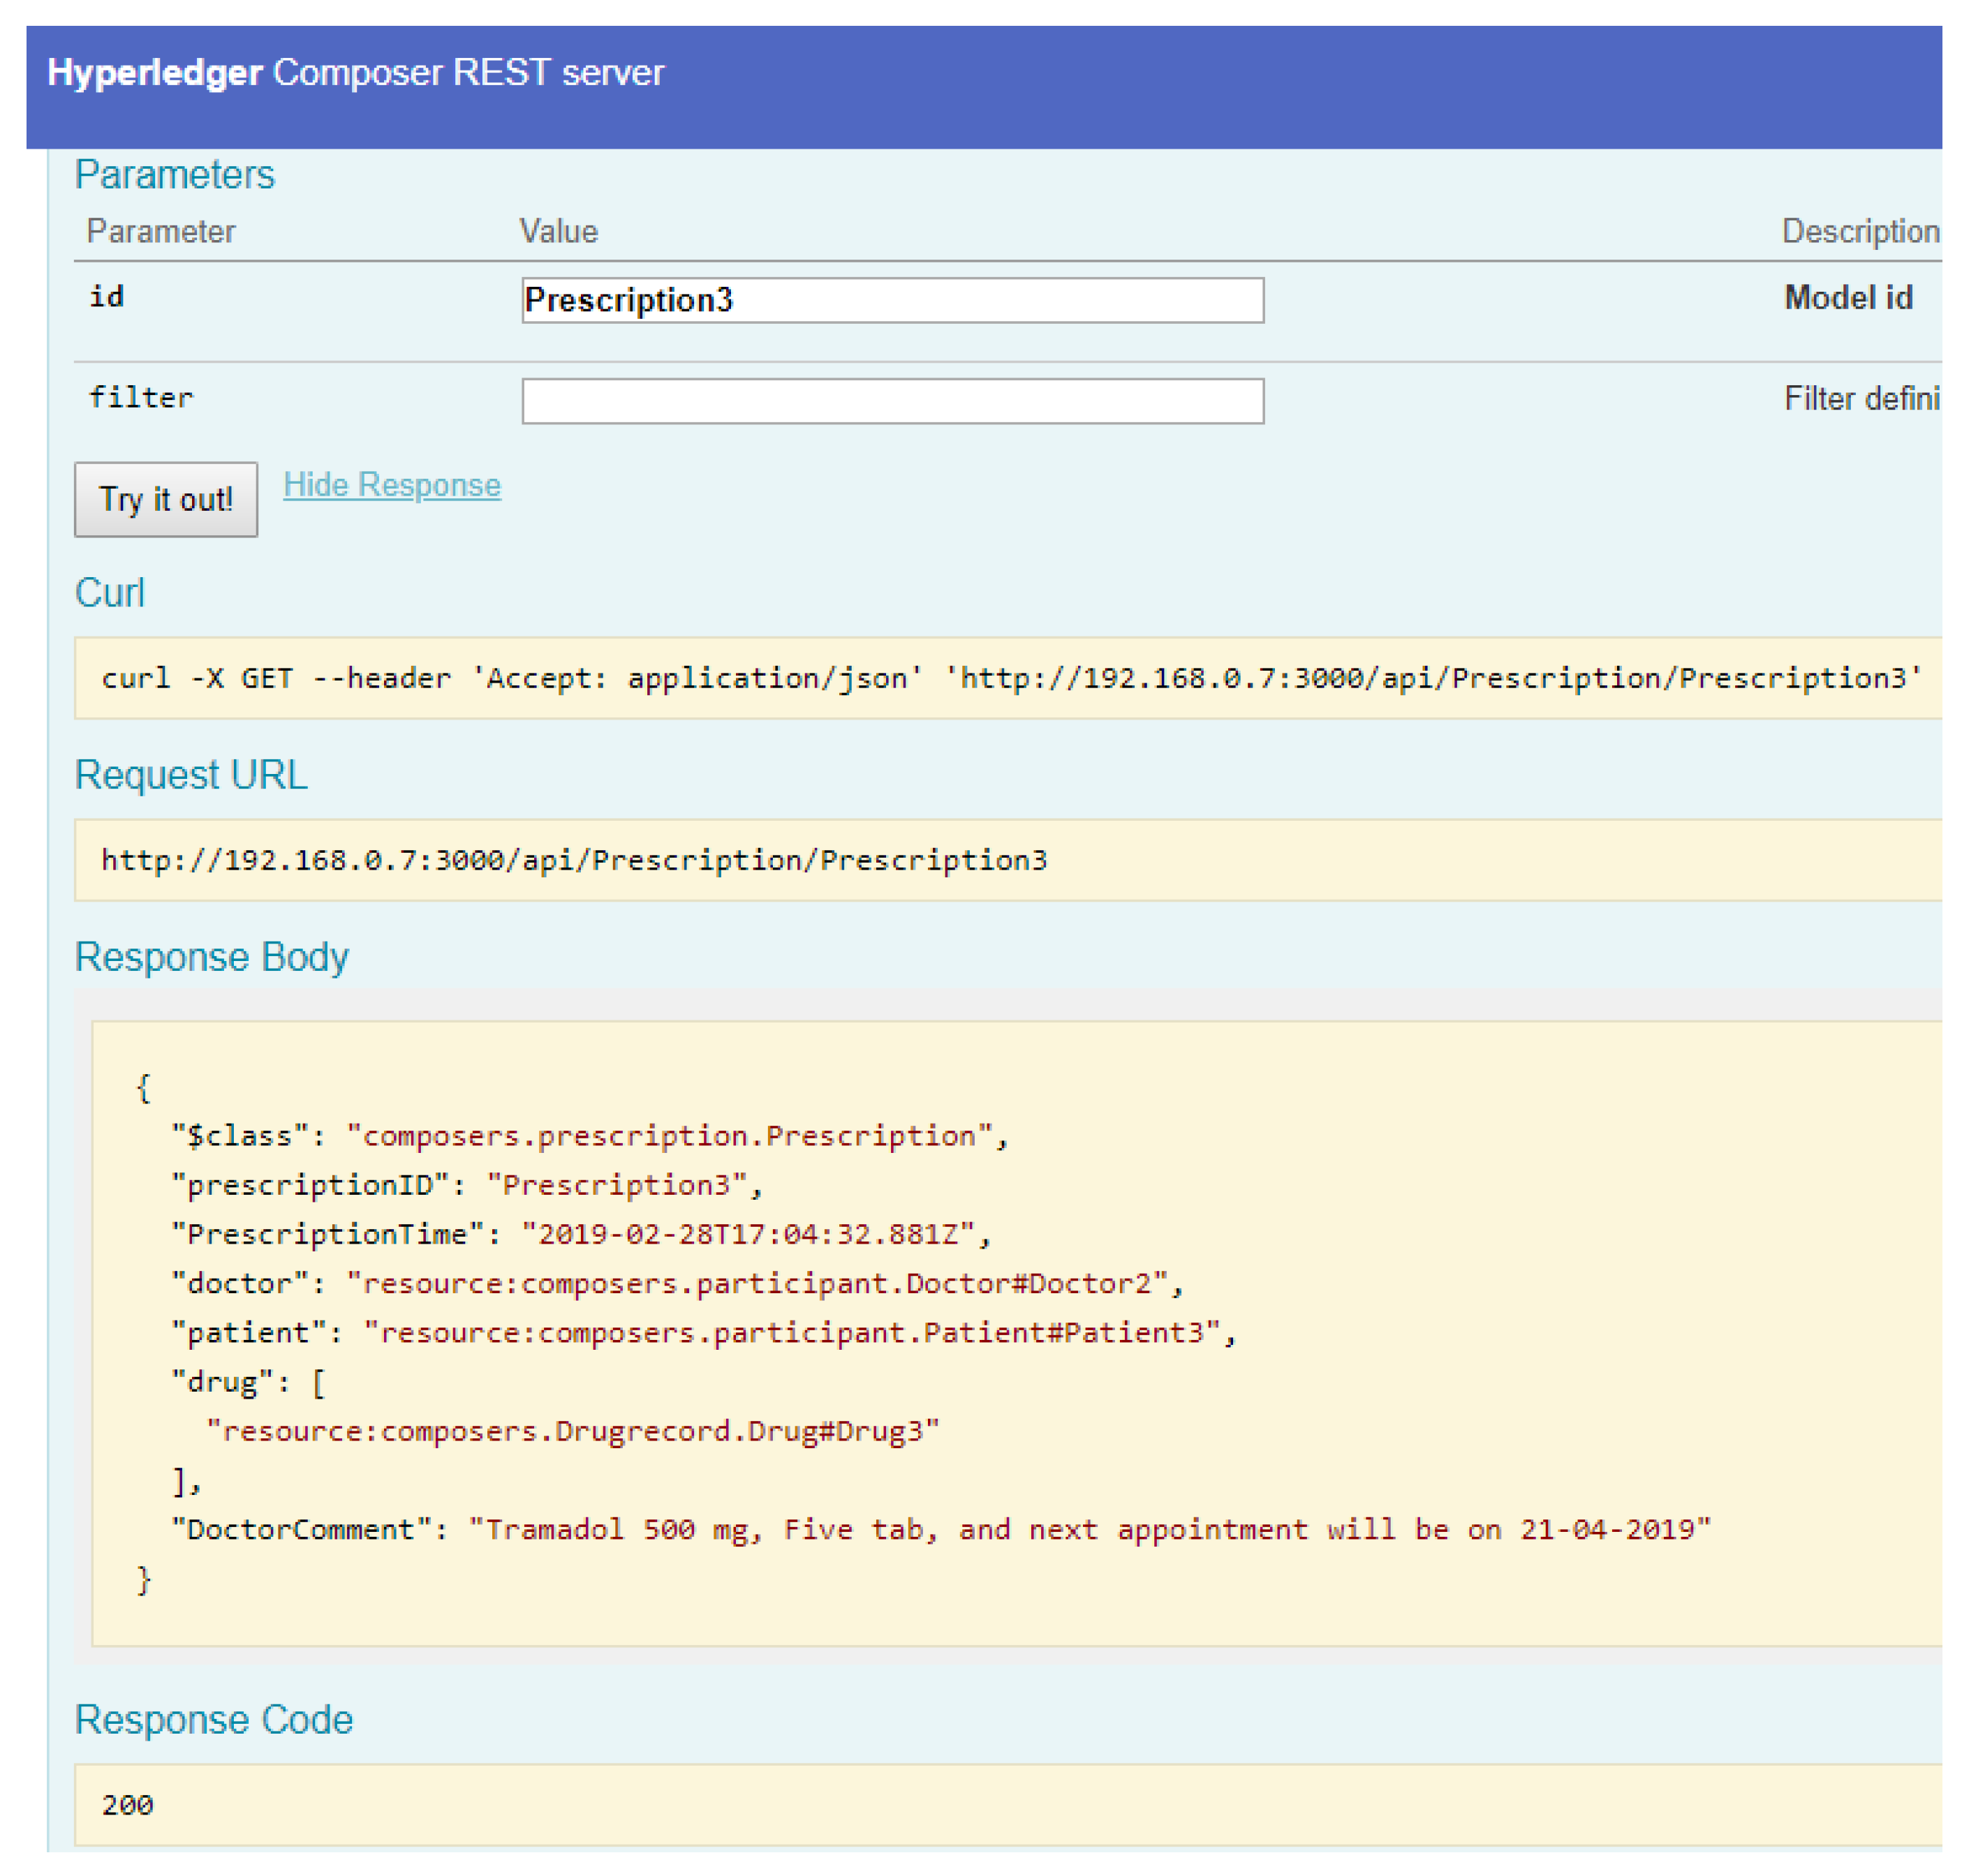Click the "PrescriptionTime" value 2019-02-28T17:04:32.881Z
The width and height of the screenshot is (1962, 1876).
click(x=748, y=1234)
